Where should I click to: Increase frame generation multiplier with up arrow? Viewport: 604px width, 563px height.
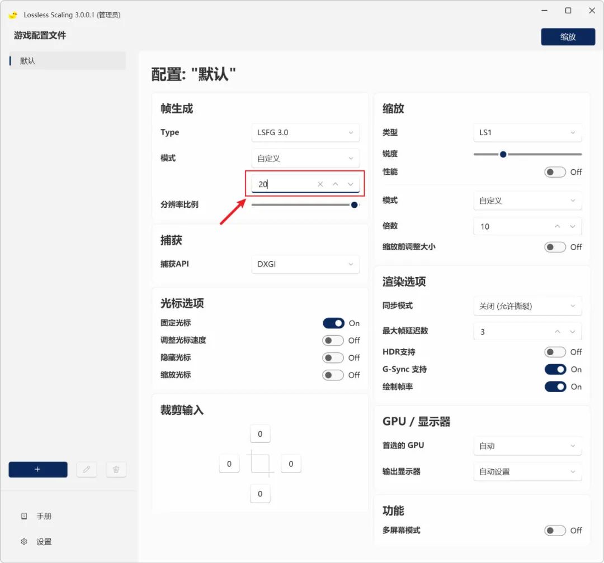(336, 184)
